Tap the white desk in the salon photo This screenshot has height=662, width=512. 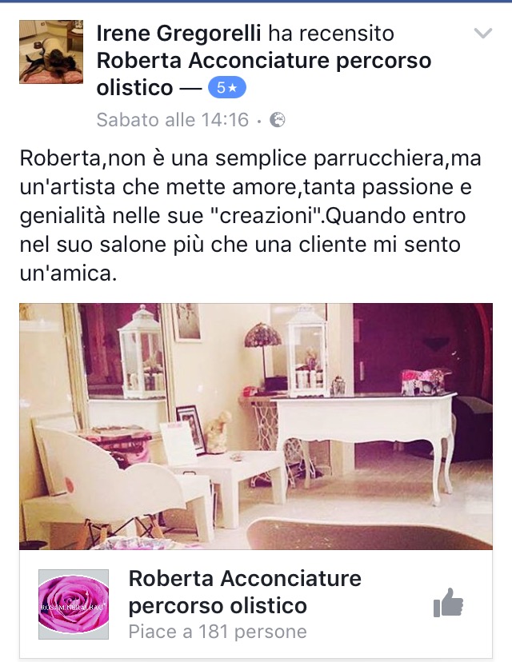[364, 439]
